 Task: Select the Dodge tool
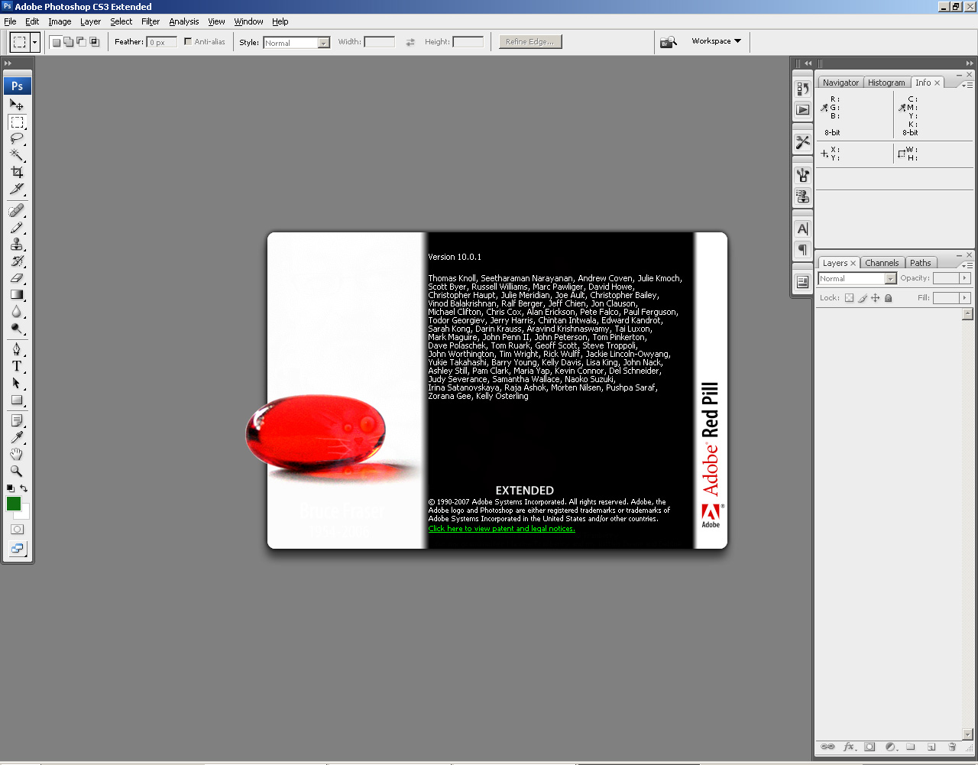[x=17, y=329]
